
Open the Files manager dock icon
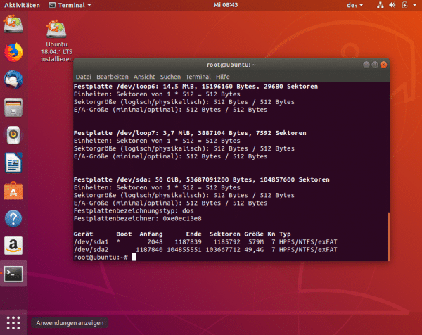pyautogui.click(x=12, y=107)
